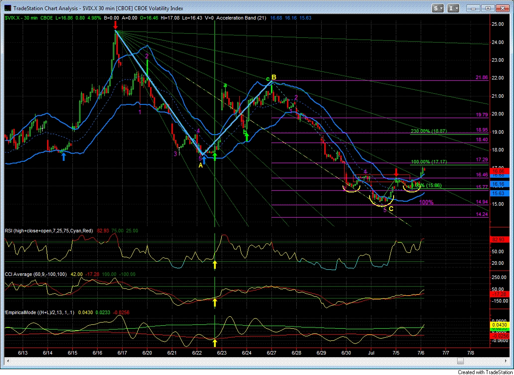
Task: Select the red down arrow near 7/5
Action: point(396,171)
